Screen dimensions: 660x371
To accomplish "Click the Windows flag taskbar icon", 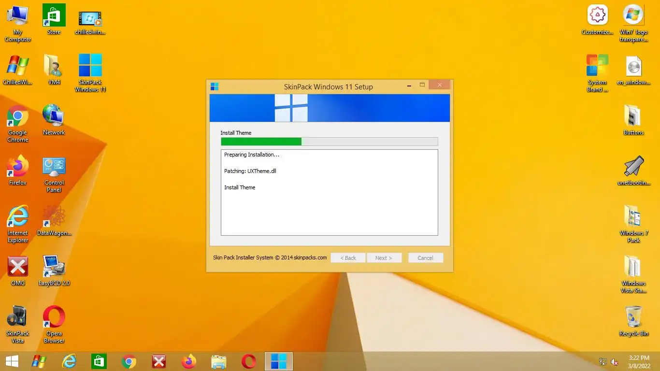I will (x=39, y=361).
